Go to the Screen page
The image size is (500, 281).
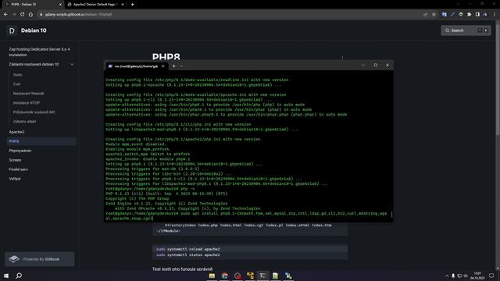click(15, 160)
